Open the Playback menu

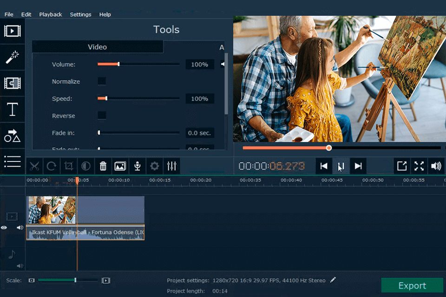50,14
